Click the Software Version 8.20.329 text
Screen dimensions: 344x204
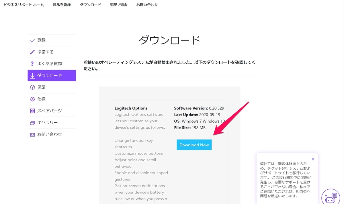(199, 108)
